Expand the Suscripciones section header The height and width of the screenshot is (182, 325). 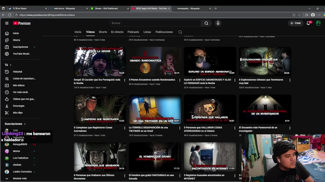coord(15,124)
